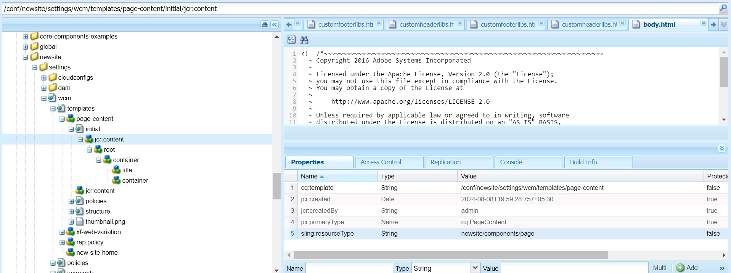Collapse the initial node

click(x=71, y=129)
